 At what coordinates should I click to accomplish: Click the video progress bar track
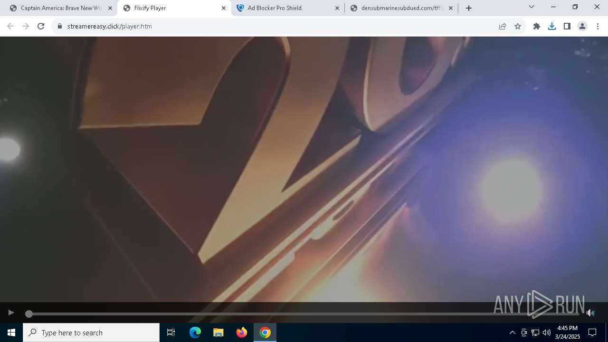(x=304, y=314)
